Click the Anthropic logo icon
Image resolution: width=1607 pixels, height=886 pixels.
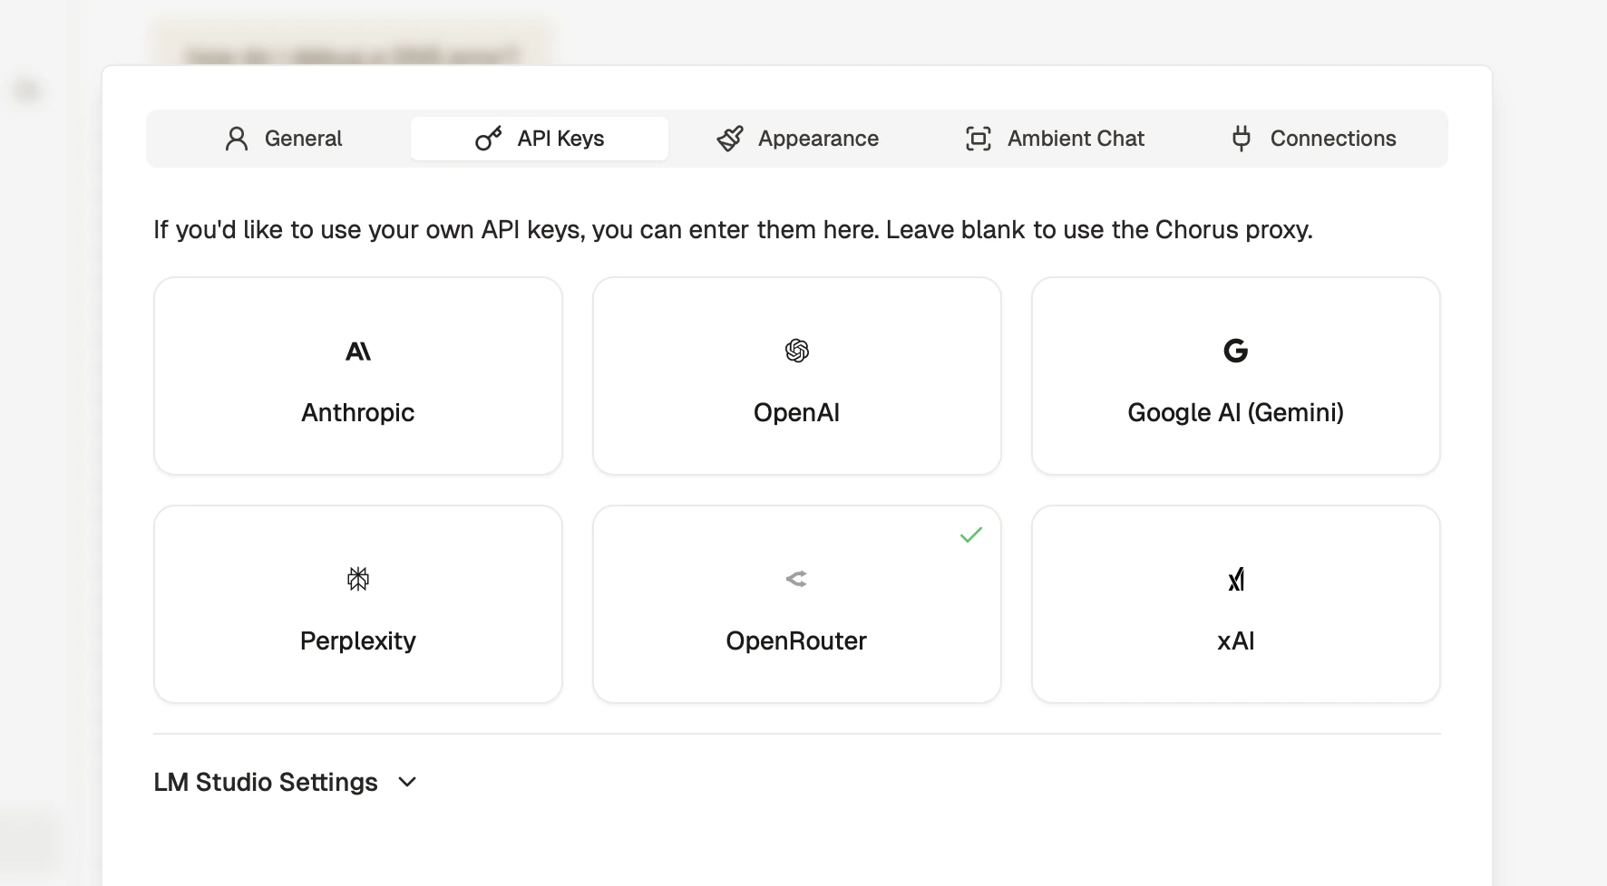358,351
